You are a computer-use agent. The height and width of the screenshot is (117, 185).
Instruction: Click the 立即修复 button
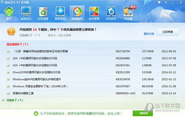pos(167,32)
